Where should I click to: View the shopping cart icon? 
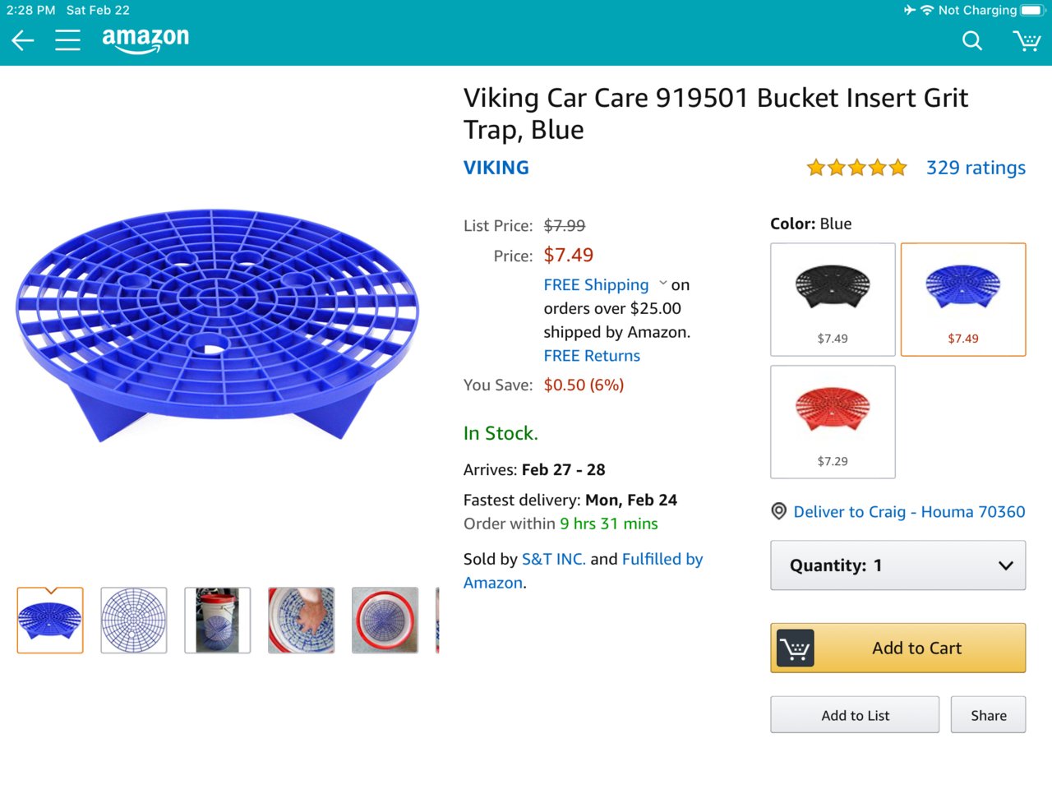[1027, 40]
